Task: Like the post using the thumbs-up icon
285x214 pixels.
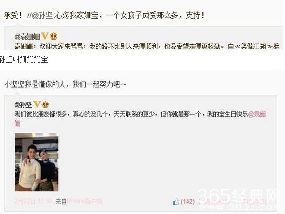Action: (x=176, y=201)
